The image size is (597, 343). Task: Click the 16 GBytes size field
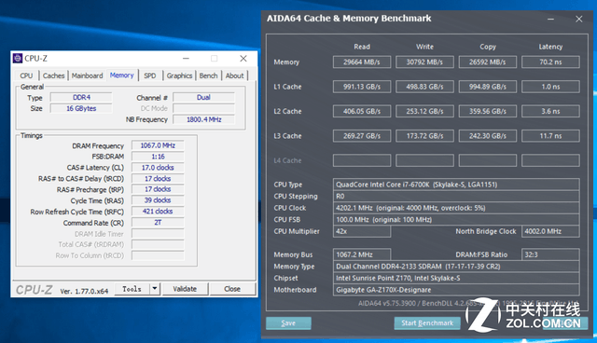[x=81, y=108]
